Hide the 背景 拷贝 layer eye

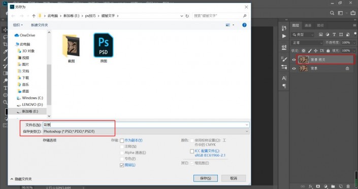point(294,60)
